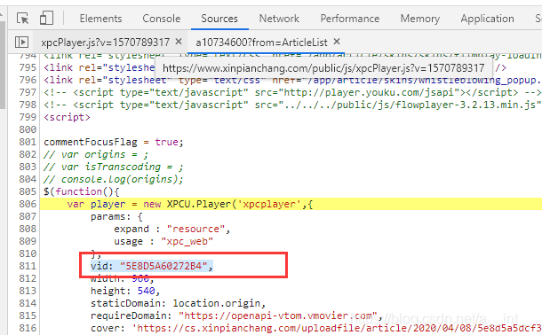
Task: Close the a10734600?from=ArticleList tab
Action: [x=337, y=42]
